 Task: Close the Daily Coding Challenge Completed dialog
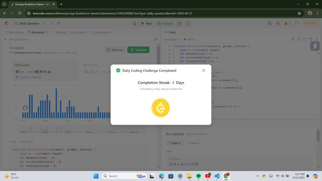point(204,70)
